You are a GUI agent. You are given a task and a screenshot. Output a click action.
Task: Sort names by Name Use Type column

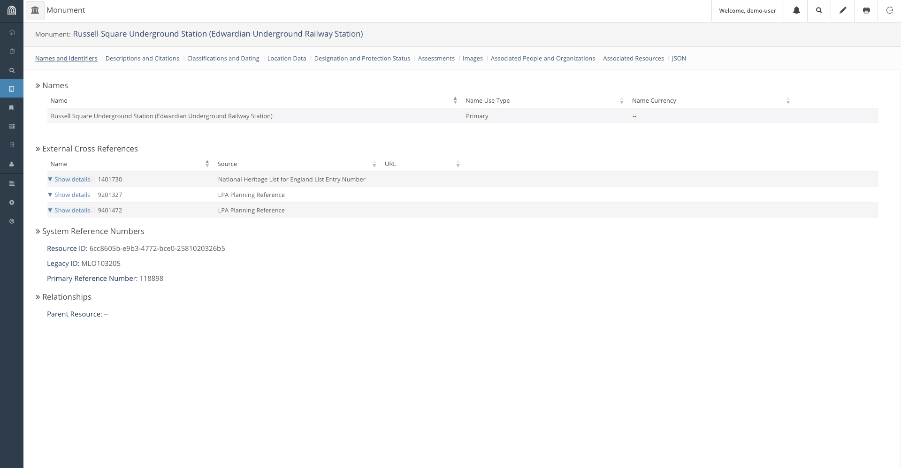pos(487,100)
